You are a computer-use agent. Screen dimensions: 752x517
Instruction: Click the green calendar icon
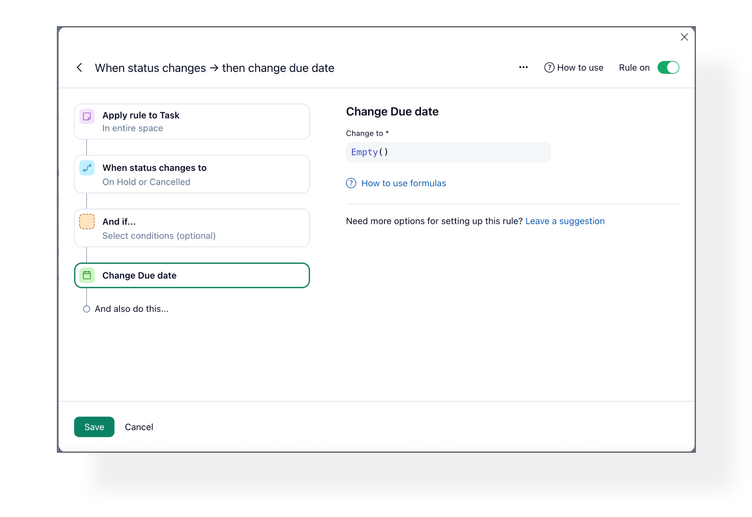pyautogui.click(x=87, y=275)
